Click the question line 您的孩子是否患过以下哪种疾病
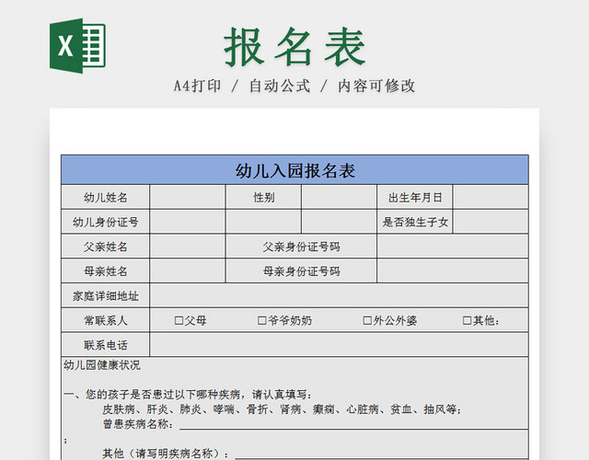589x460 pixels. pyautogui.click(x=188, y=395)
